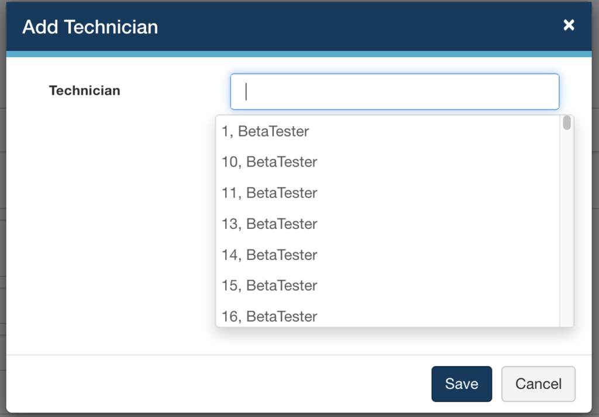Viewport: 599px width, 417px height.
Task: Select "1, BetaTester" from the list
Action: pyautogui.click(x=266, y=131)
